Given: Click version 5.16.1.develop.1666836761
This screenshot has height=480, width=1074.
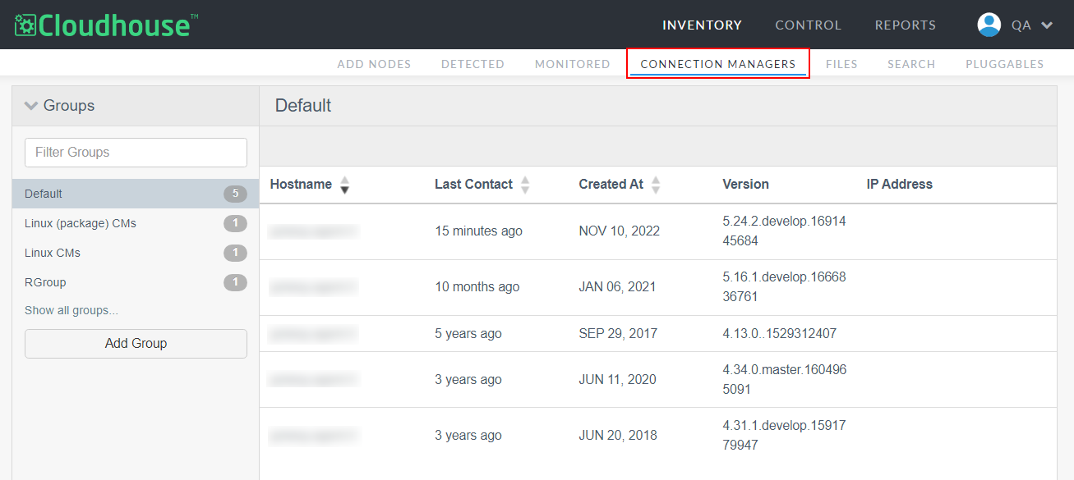Looking at the screenshot, I should coord(784,287).
